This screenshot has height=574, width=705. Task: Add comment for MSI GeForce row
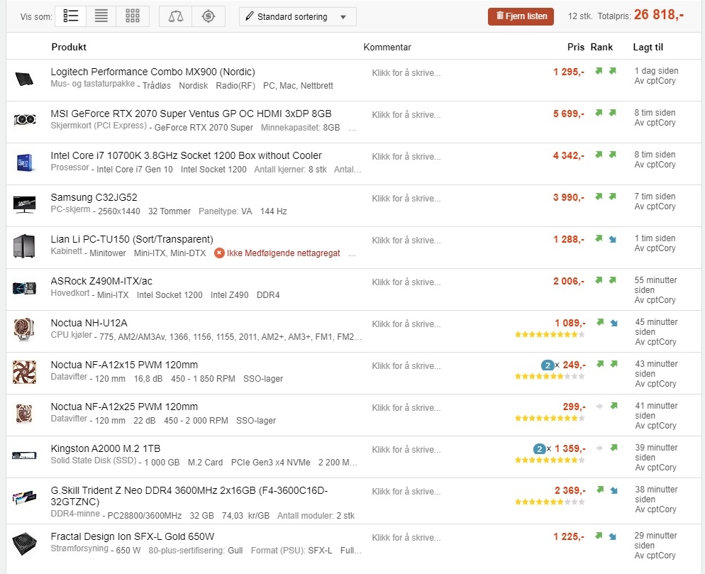coord(406,115)
